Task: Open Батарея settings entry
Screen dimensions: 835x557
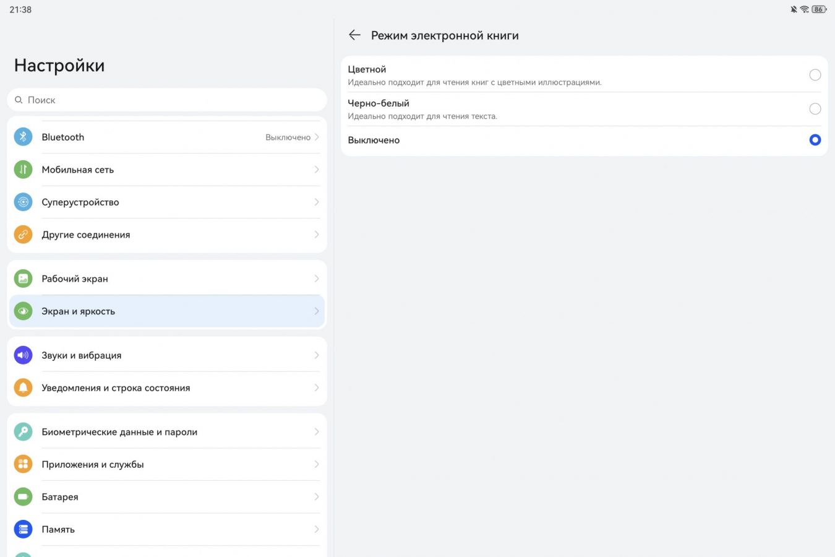Action: point(167,497)
